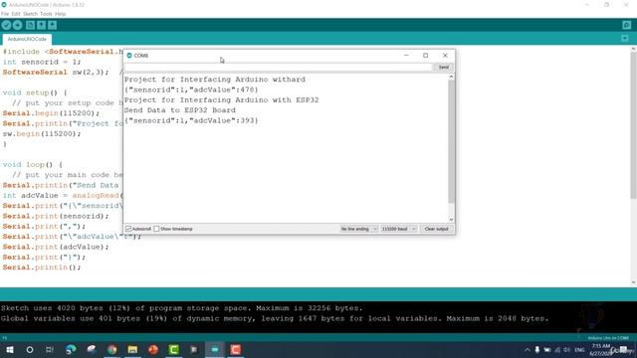Save the sketch with the Save icon
Image resolution: width=637 pixels, height=358 pixels.
pos(53,25)
